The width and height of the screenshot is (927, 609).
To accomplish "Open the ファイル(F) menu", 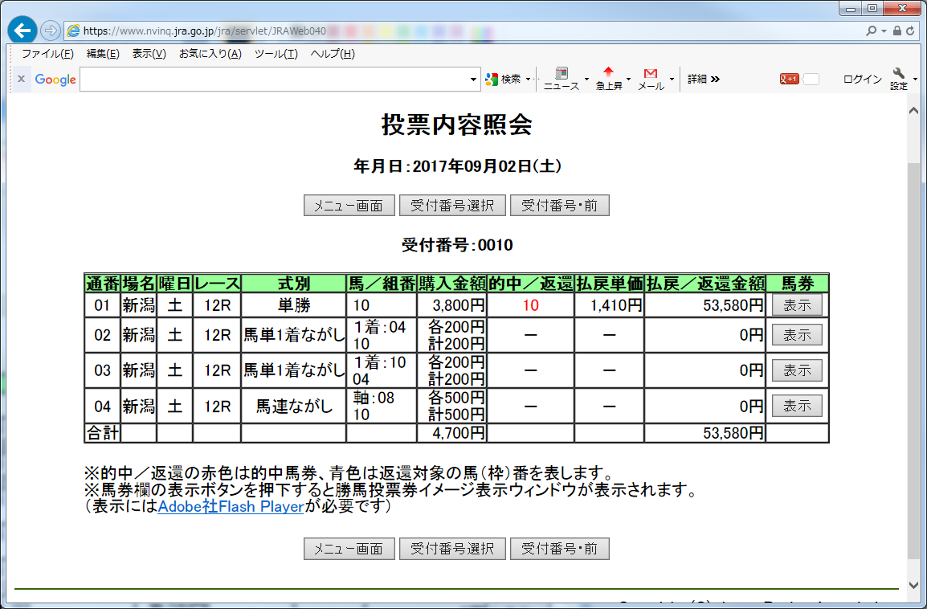I will [47, 54].
